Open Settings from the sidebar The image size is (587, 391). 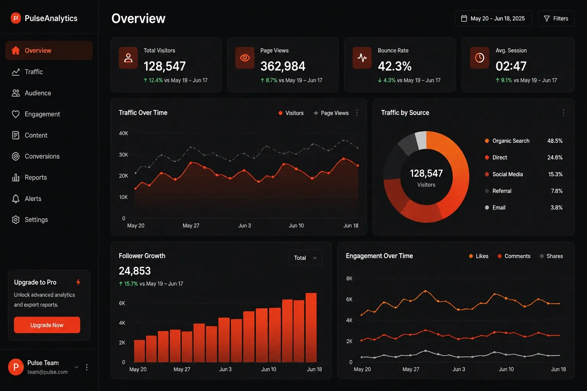[x=49, y=220]
